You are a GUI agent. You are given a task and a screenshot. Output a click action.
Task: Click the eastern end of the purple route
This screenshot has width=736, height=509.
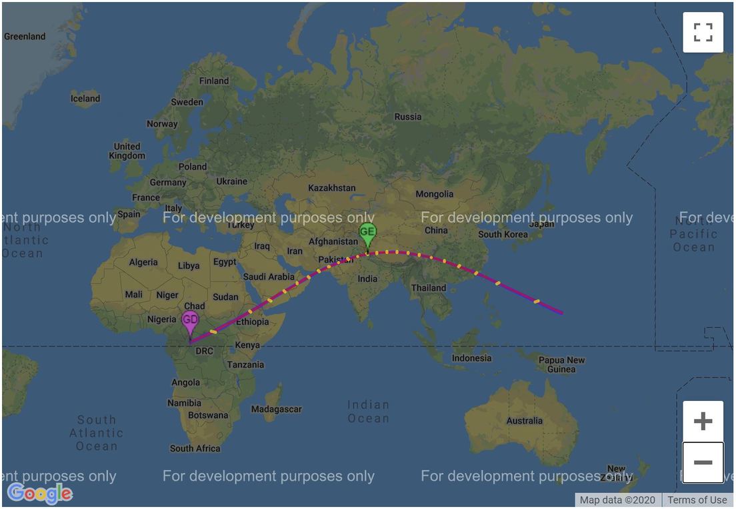pyautogui.click(x=561, y=312)
